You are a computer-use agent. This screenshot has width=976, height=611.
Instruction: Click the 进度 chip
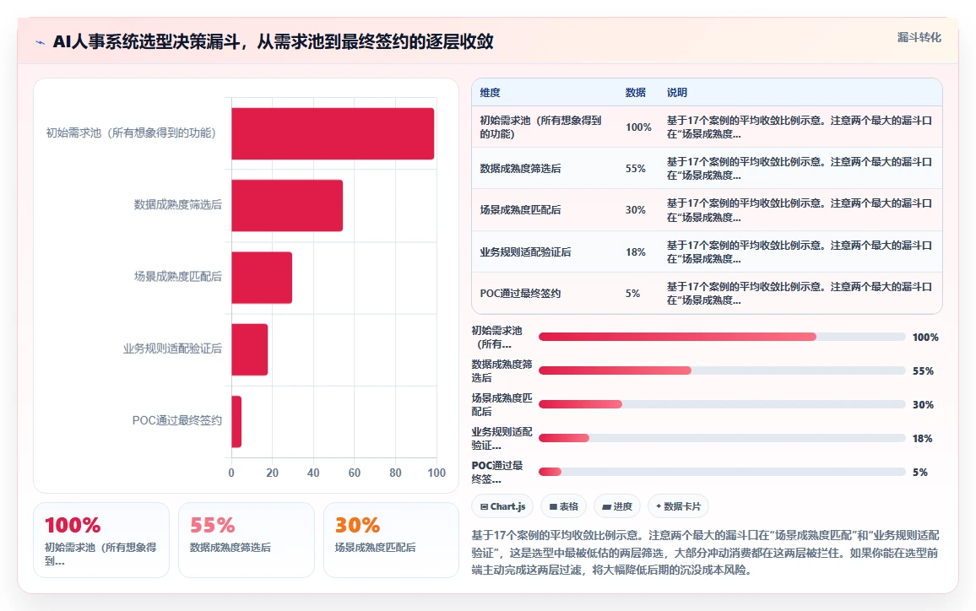pos(617,506)
